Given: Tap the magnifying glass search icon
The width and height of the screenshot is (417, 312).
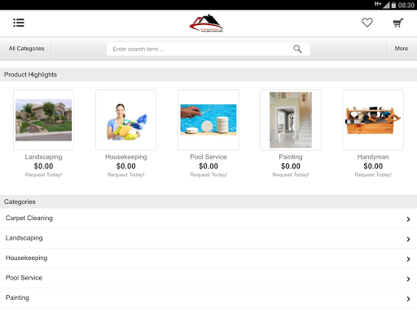Looking at the screenshot, I should [x=297, y=49].
